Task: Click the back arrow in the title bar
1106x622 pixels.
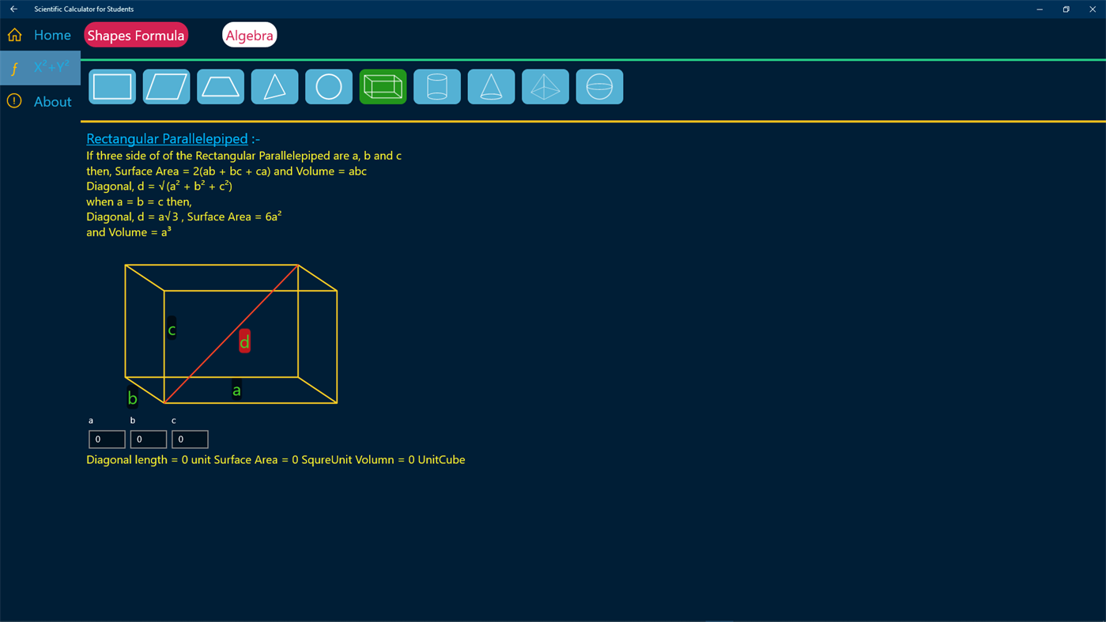Action: (x=12, y=9)
